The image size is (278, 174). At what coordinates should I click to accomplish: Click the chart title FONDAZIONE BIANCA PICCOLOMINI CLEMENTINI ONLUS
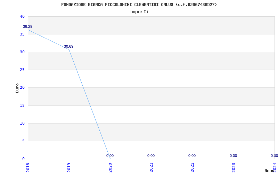[x=139, y=5]
